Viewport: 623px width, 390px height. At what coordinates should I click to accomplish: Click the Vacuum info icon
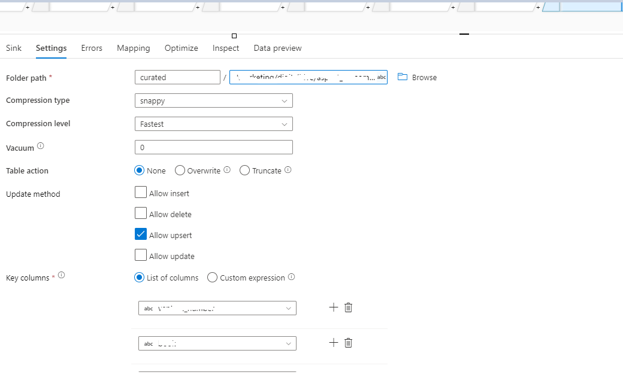click(41, 146)
